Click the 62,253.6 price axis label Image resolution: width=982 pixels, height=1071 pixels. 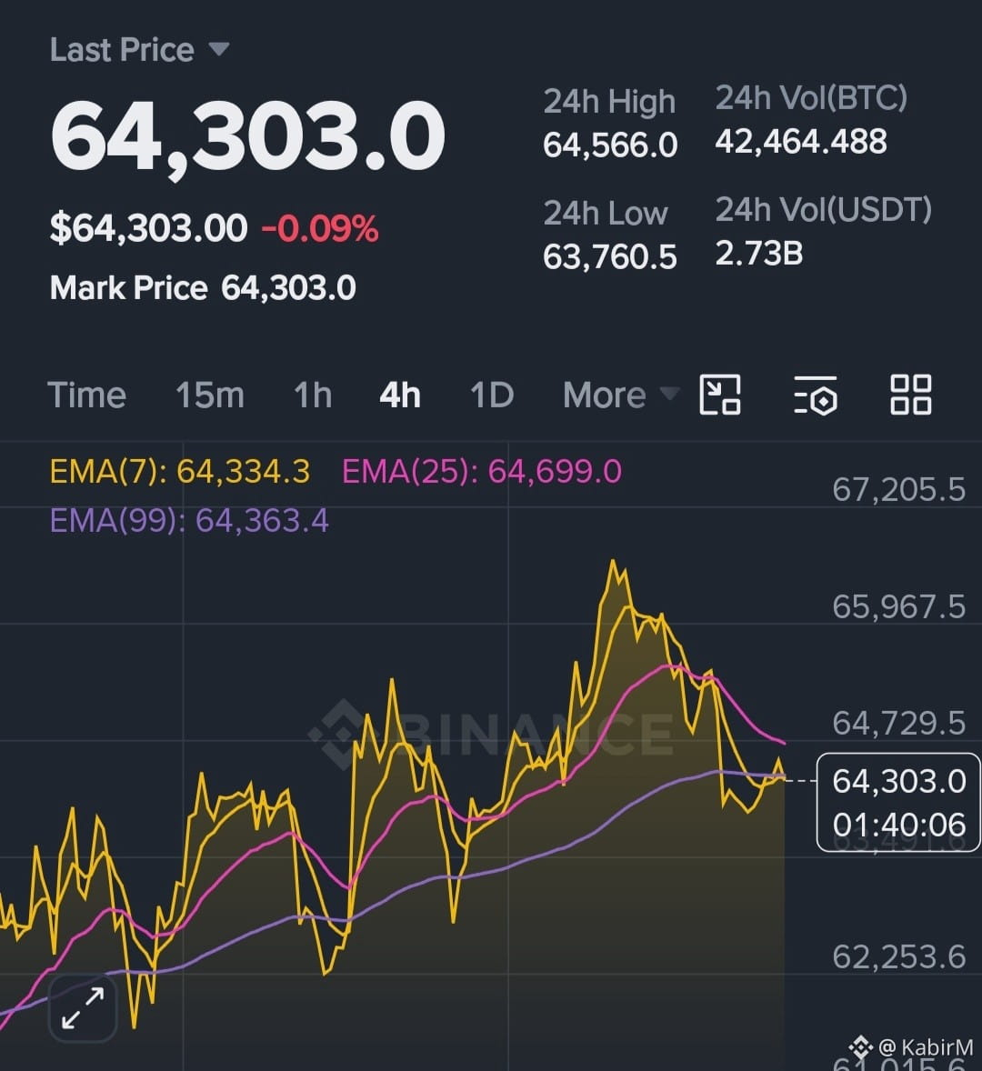[x=898, y=957]
